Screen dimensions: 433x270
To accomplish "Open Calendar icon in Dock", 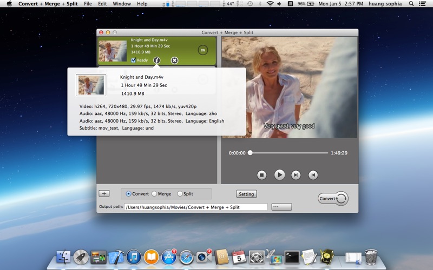I will (239, 258).
